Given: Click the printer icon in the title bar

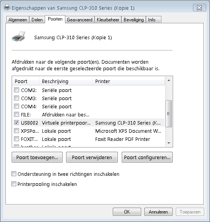Looking at the screenshot, I should pyautogui.click(x=7, y=7).
